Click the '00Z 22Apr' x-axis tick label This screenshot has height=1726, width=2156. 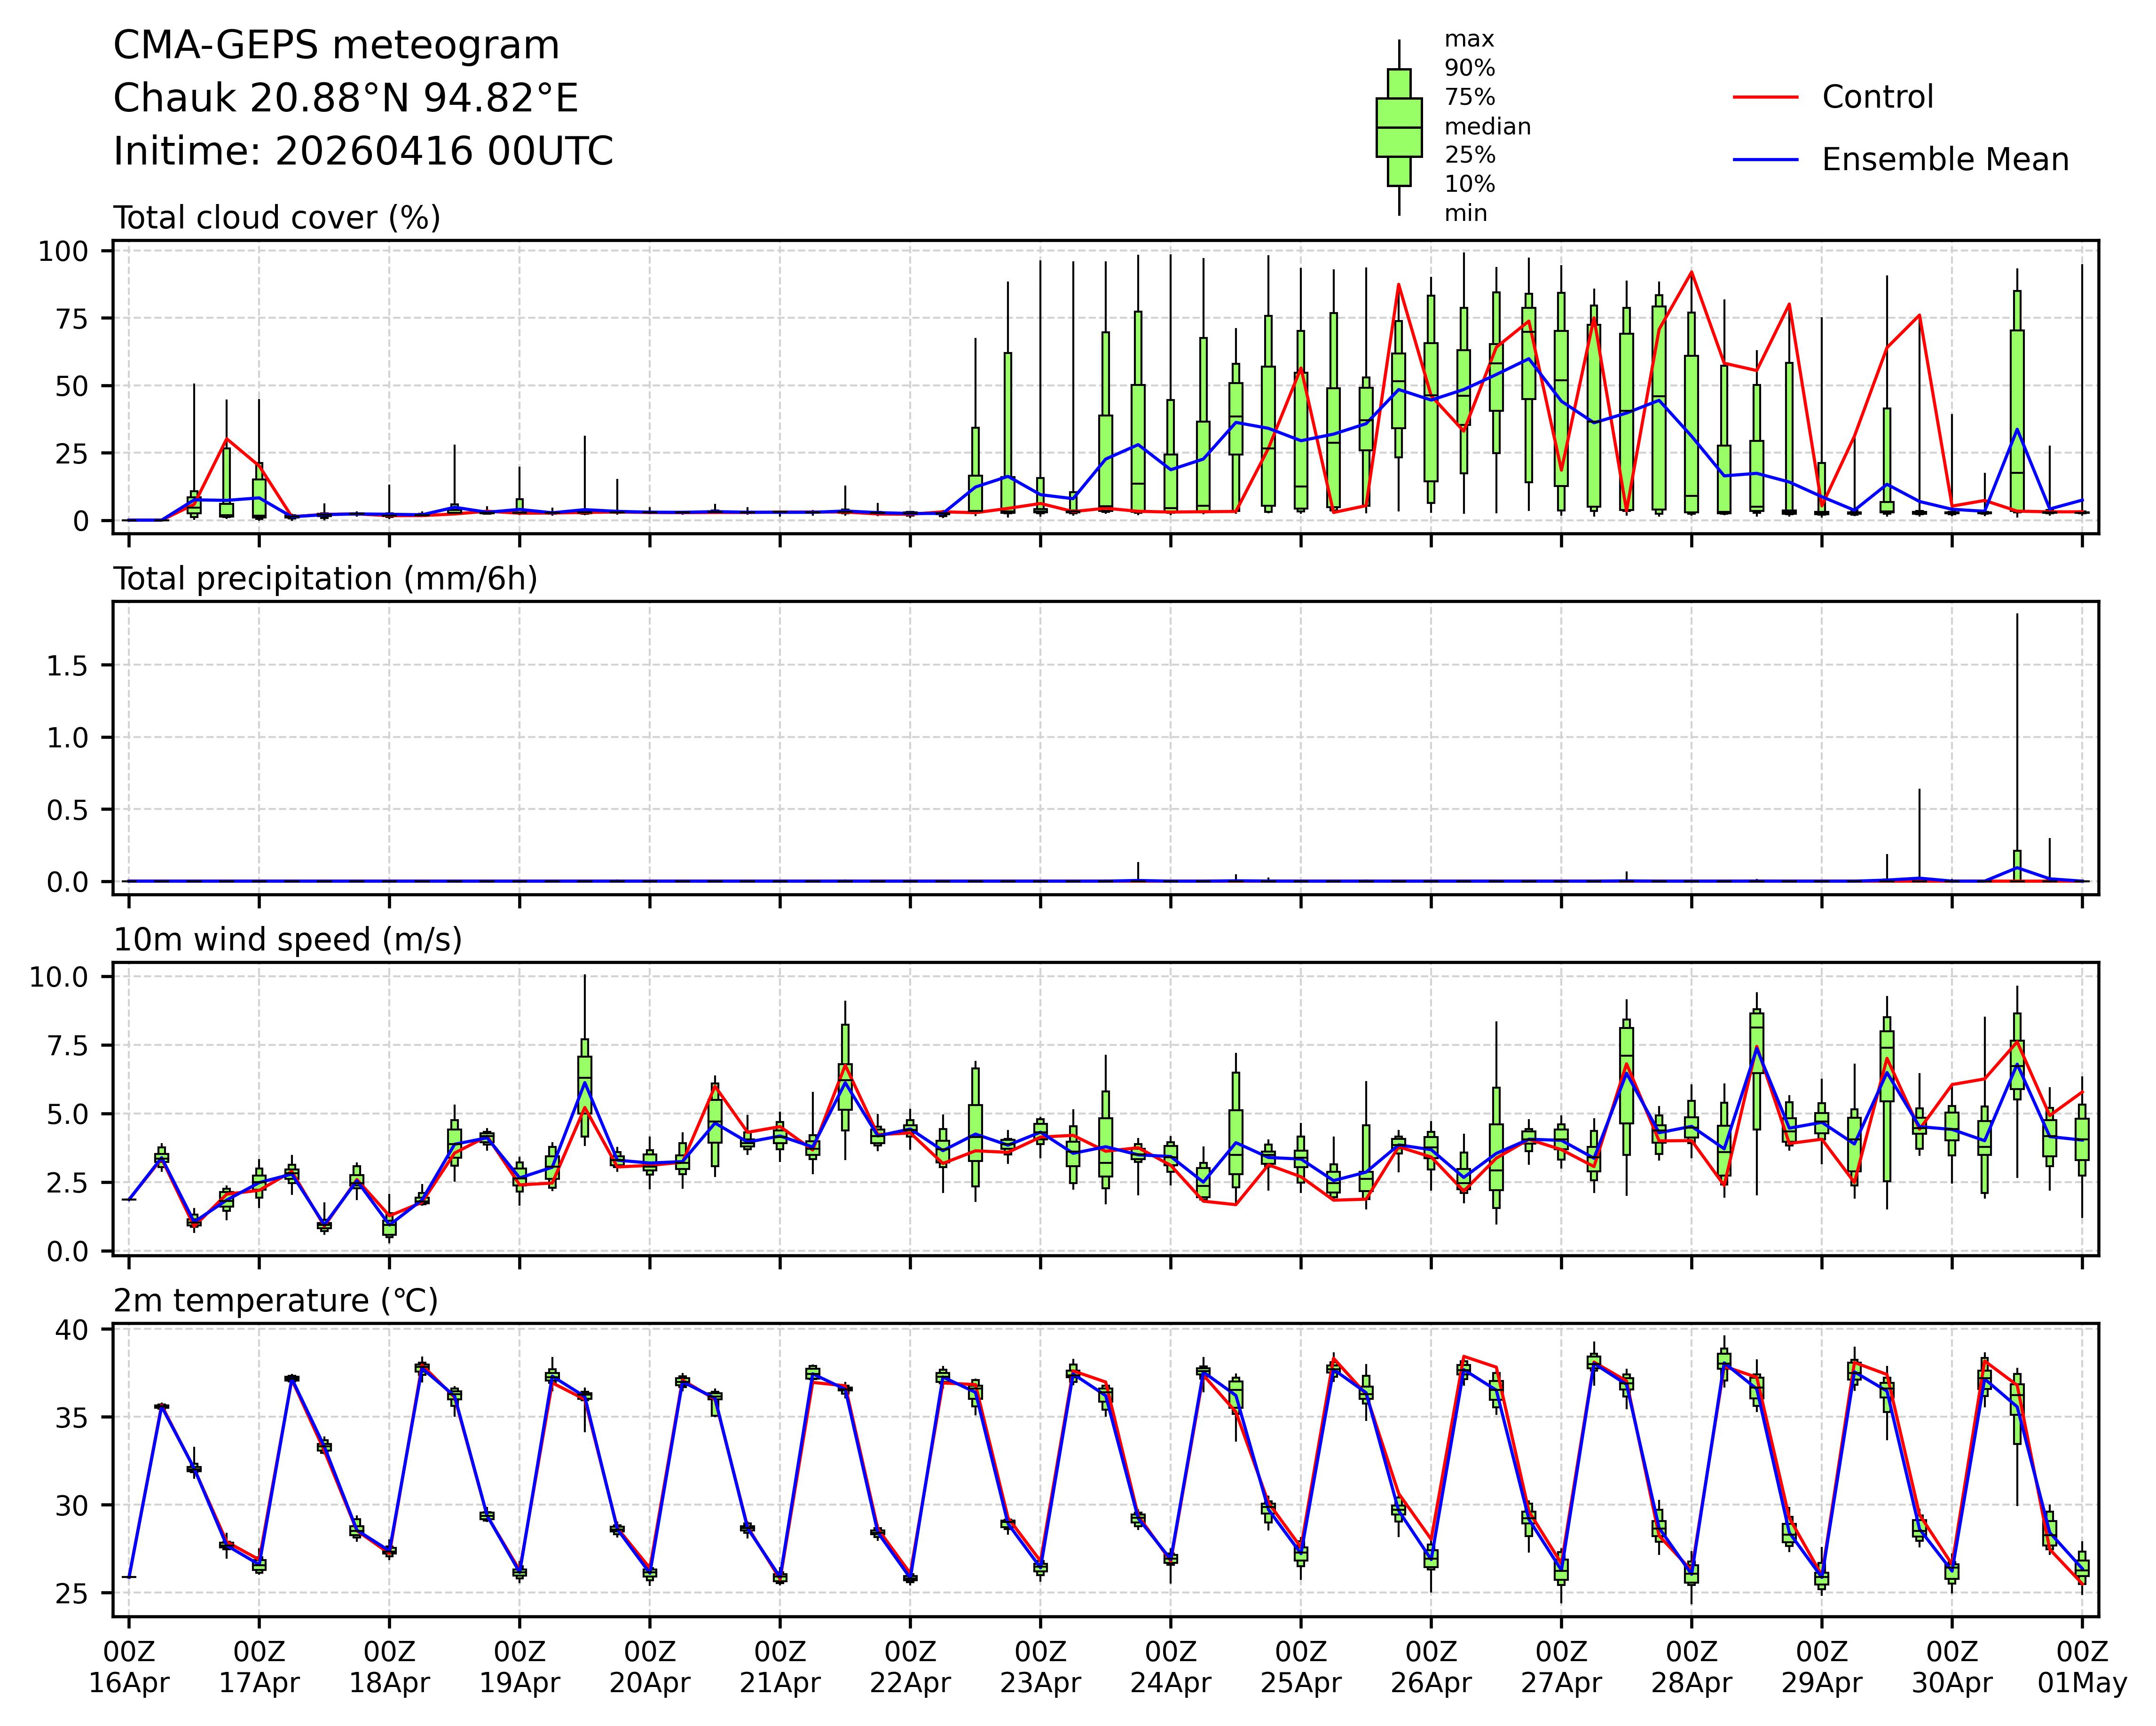pos(910,1666)
